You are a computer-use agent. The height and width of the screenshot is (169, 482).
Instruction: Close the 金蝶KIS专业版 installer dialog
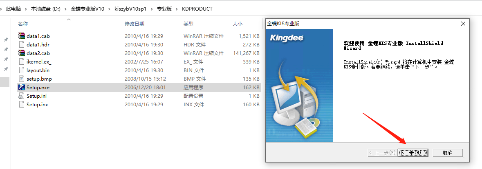[x=463, y=24]
